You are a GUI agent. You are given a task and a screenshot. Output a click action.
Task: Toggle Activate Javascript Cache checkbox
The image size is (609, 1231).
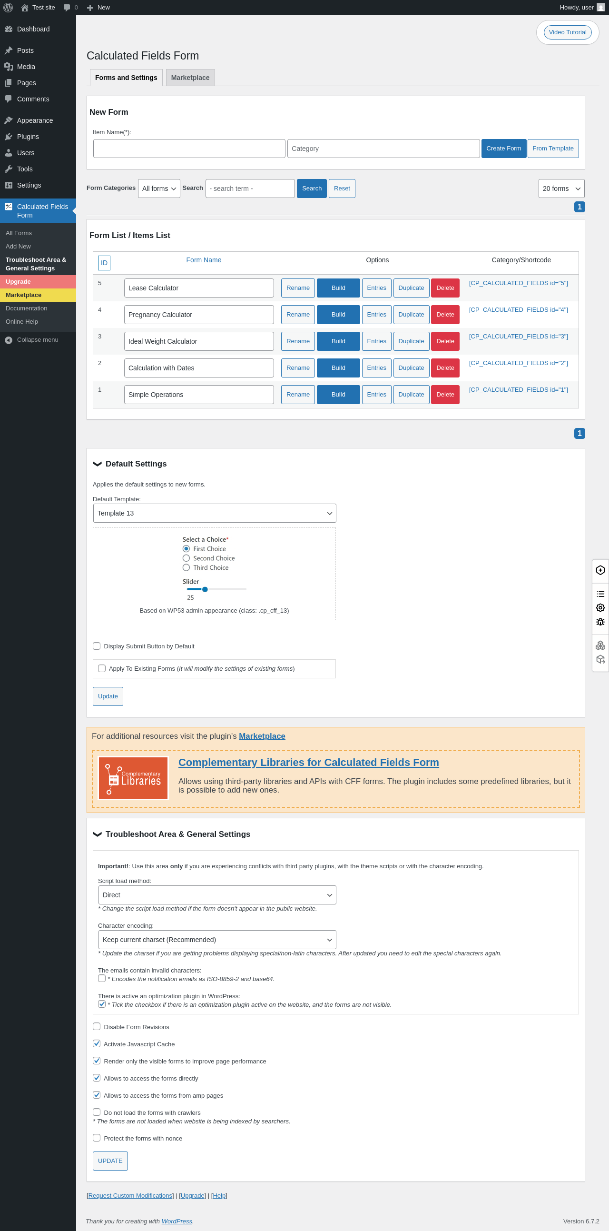[x=97, y=1043]
